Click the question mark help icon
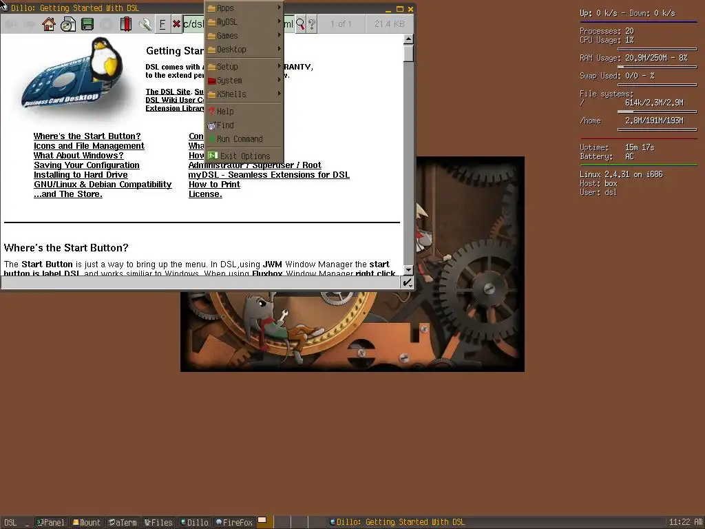 coord(312,24)
